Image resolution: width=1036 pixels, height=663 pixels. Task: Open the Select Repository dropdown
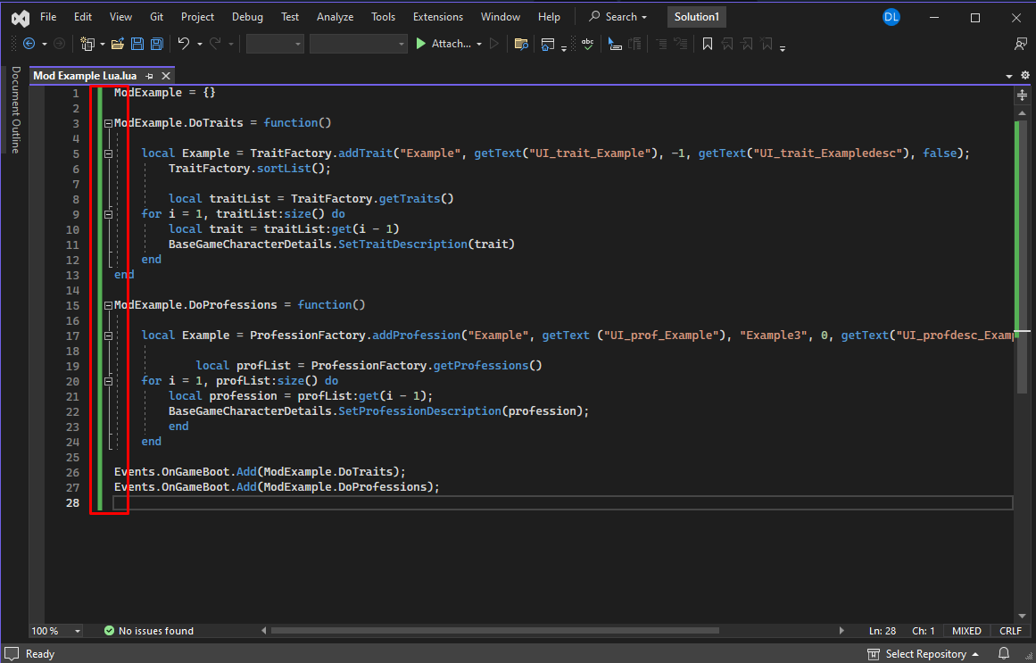pos(925,654)
